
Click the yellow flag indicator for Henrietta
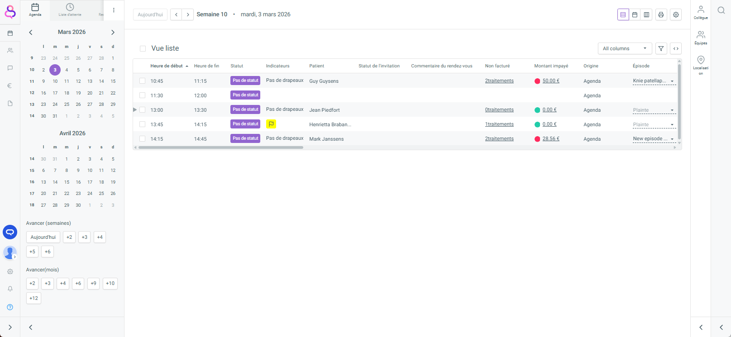(x=271, y=124)
